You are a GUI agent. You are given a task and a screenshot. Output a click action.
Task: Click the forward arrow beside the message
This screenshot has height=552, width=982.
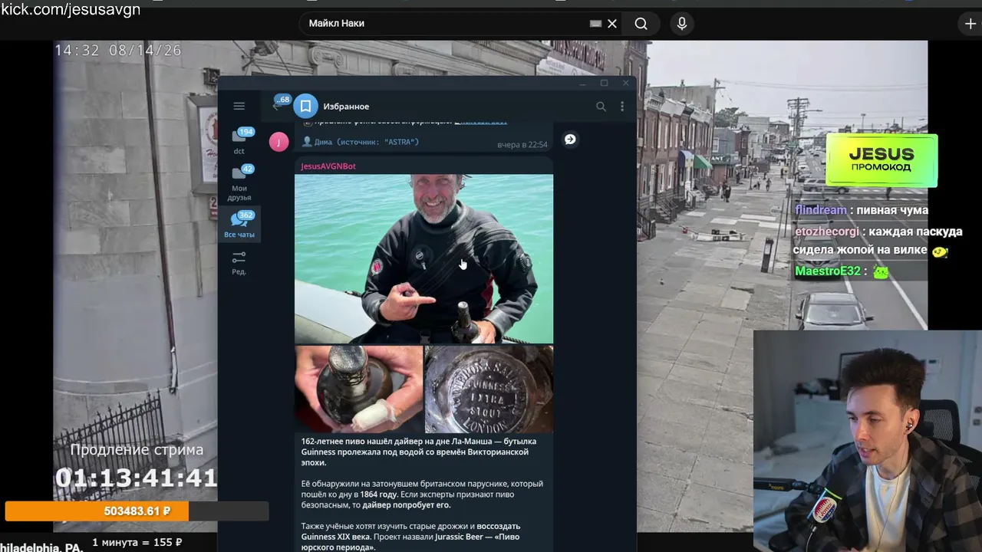[x=570, y=140]
